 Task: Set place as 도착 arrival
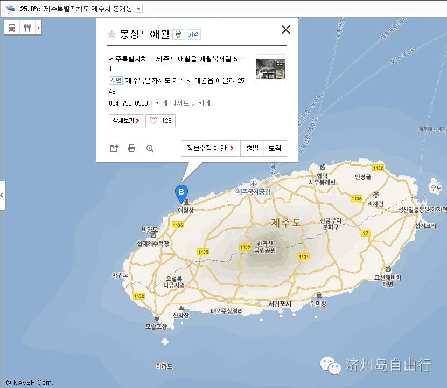[x=275, y=148]
